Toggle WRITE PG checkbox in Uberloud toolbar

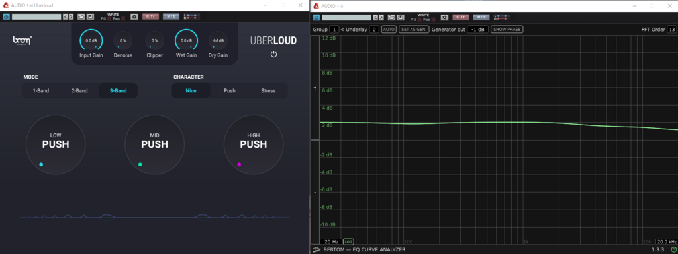(109, 19)
